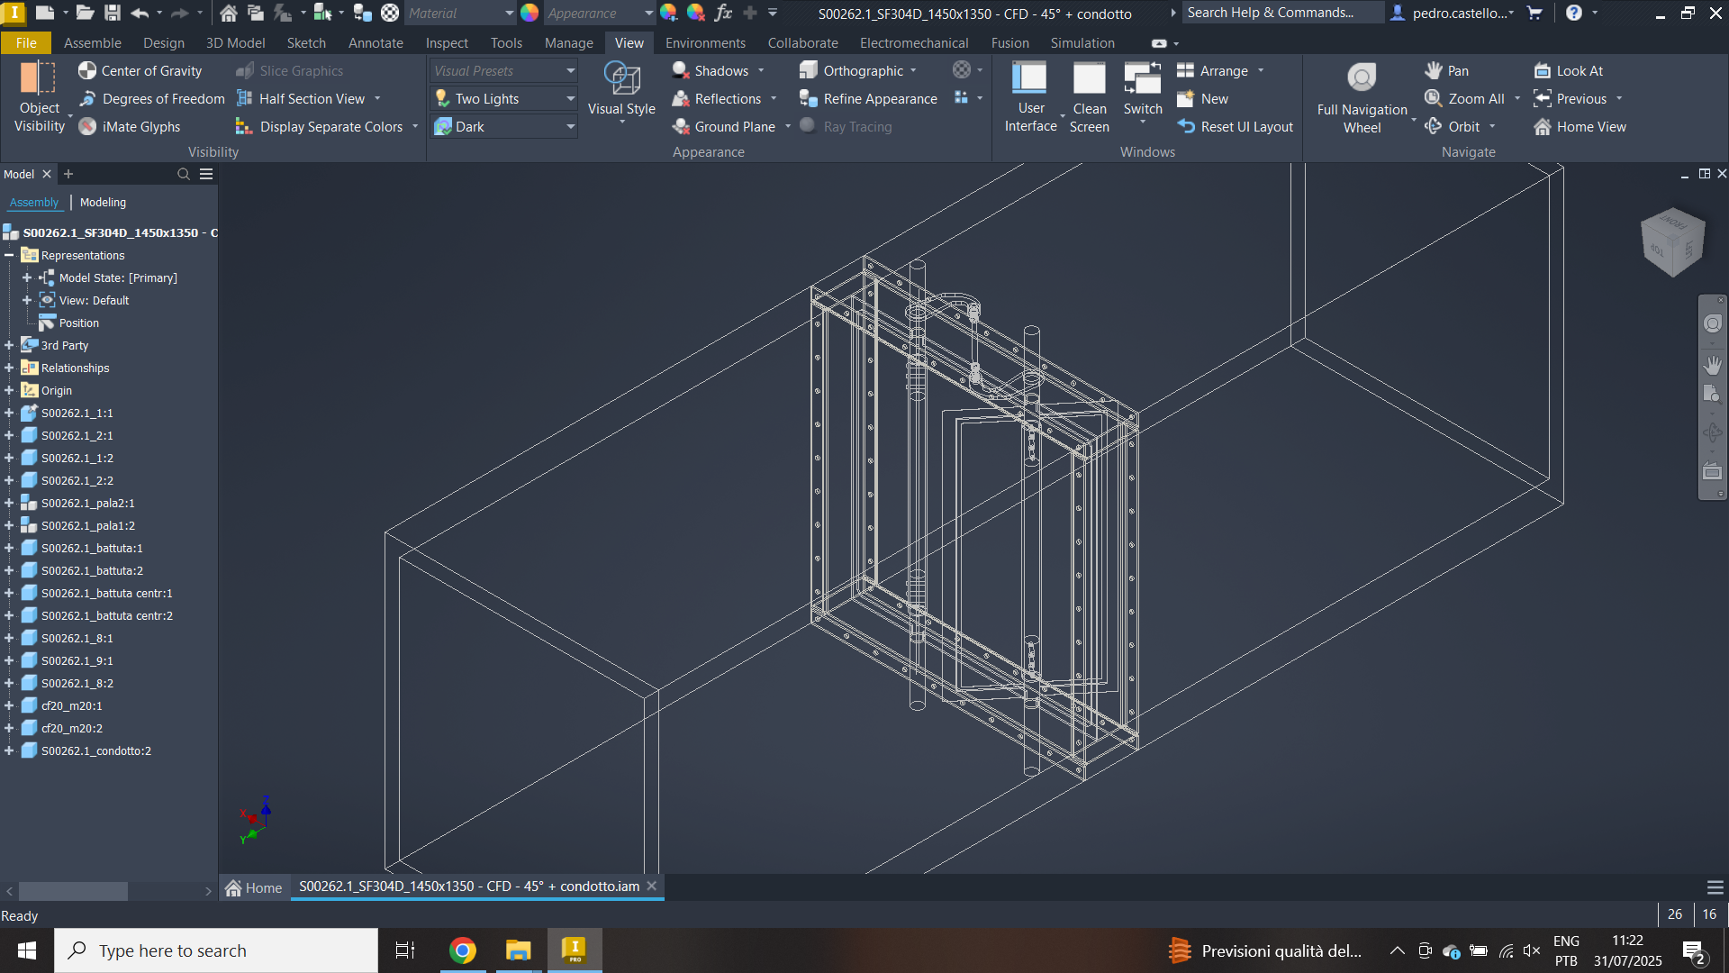Close the condotto.iam document tab
The height and width of the screenshot is (973, 1729).
651,887
